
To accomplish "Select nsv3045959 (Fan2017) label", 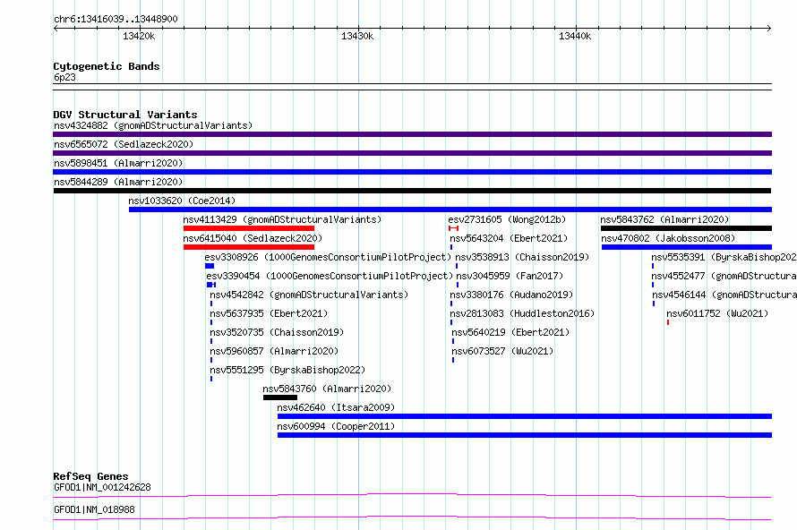I will (510, 276).
